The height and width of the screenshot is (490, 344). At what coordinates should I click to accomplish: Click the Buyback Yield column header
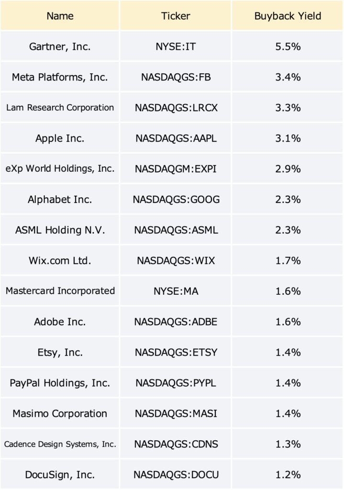(288, 16)
